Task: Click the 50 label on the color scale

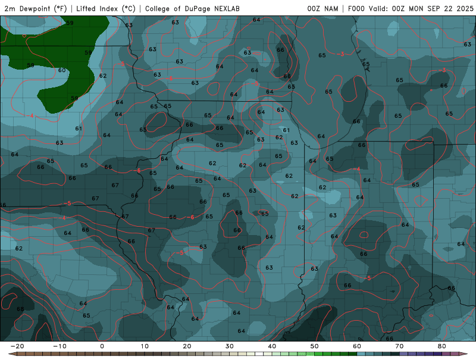Action: 315,346
